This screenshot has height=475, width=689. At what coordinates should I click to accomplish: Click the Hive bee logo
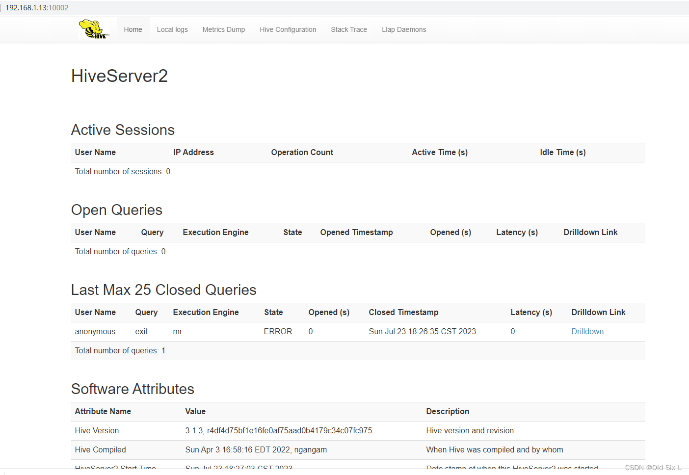coord(94,29)
